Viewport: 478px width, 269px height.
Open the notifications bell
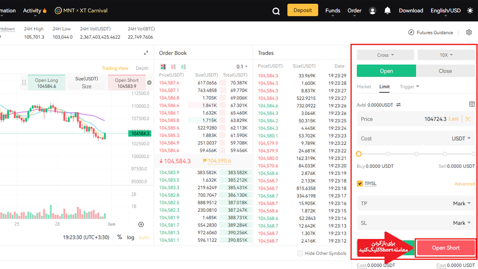(x=387, y=11)
